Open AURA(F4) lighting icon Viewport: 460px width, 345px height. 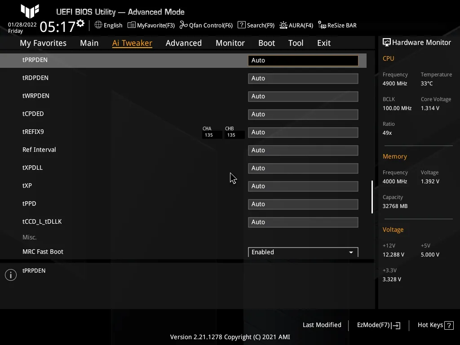[283, 25]
